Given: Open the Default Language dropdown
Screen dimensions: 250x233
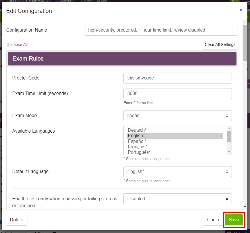Looking at the screenshot, I should pos(178,172).
